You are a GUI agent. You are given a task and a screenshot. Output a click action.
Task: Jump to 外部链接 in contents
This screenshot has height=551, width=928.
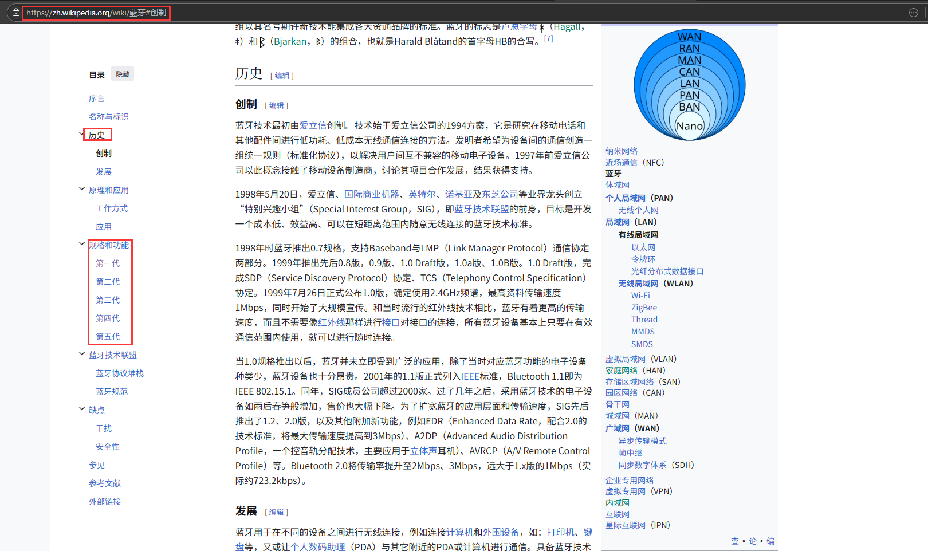click(x=105, y=502)
